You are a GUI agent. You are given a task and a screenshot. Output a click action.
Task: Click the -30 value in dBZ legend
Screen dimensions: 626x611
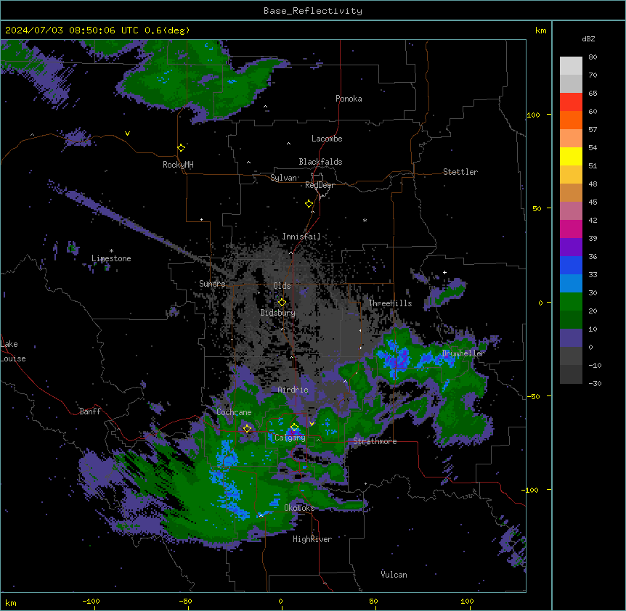595,383
